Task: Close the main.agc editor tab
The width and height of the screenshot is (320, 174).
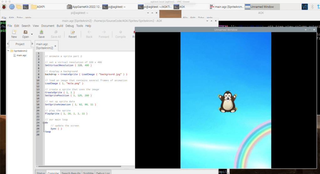Action: (x=55, y=46)
